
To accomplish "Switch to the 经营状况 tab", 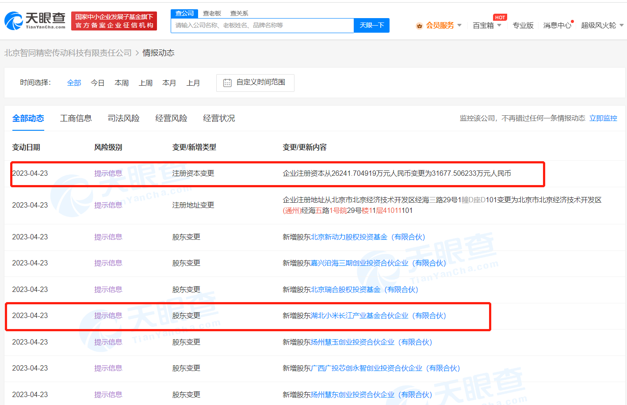I will tap(219, 118).
